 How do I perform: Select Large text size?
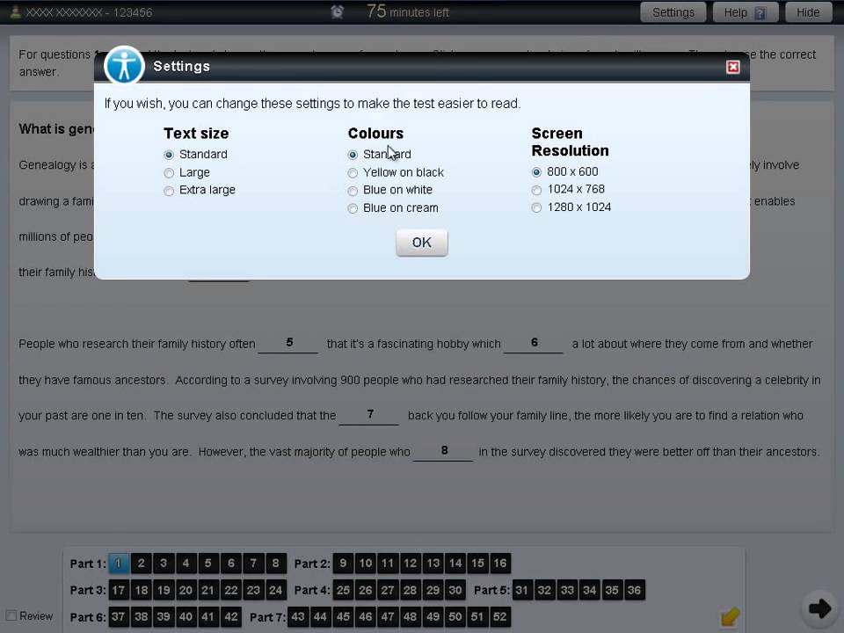(x=169, y=173)
